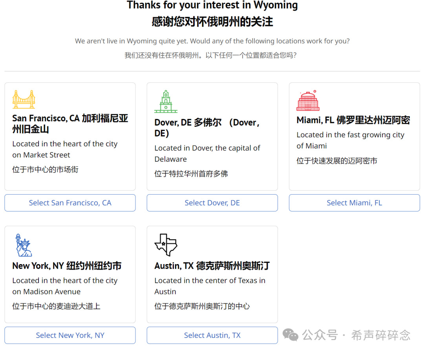Select Miami, FL

tap(354, 202)
